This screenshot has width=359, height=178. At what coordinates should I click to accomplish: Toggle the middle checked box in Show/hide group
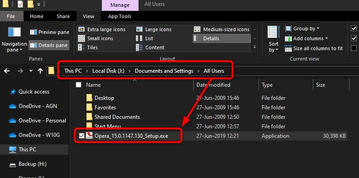click(x=354, y=38)
